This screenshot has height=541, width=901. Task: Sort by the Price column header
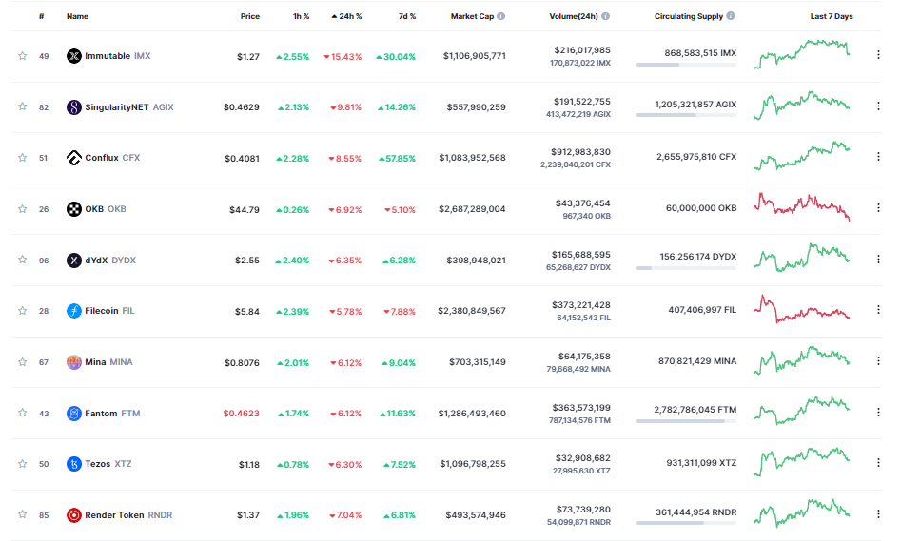pos(250,16)
